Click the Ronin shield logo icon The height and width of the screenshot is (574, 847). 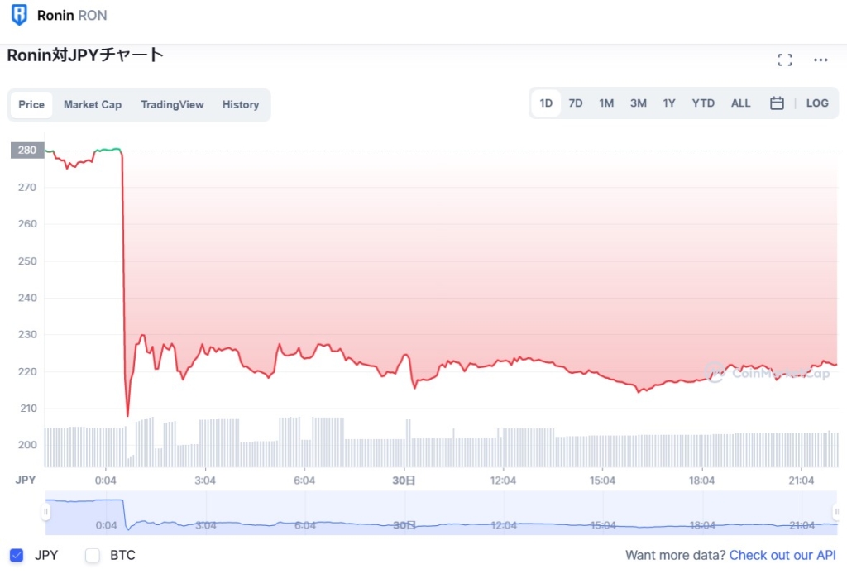coord(19,15)
